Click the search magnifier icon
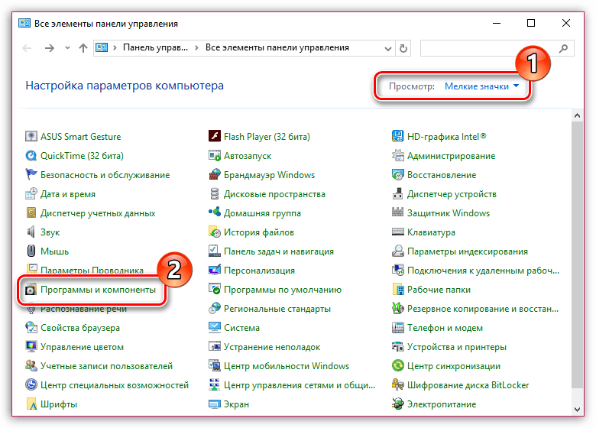Viewport: 596px width, 428px height. [x=564, y=48]
